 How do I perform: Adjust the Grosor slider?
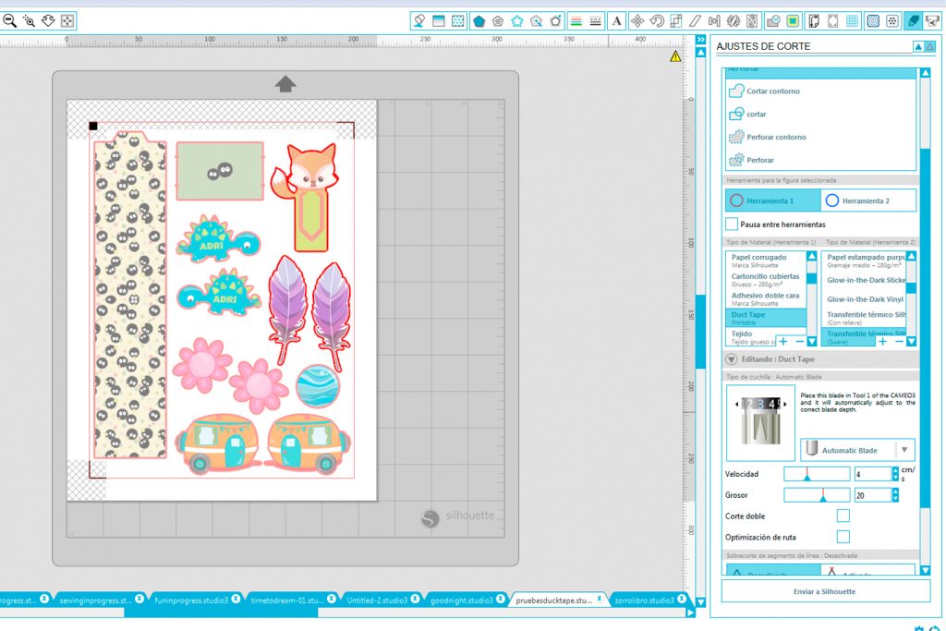click(817, 495)
